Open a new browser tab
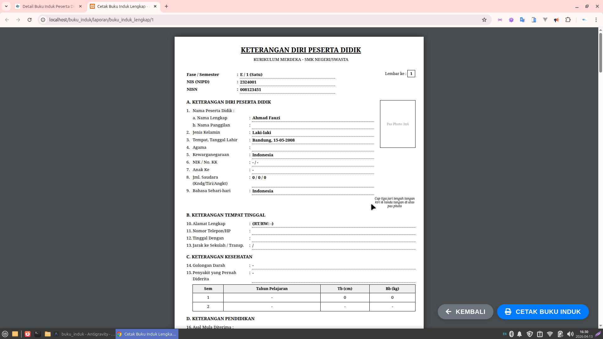The image size is (603, 339). (x=166, y=6)
